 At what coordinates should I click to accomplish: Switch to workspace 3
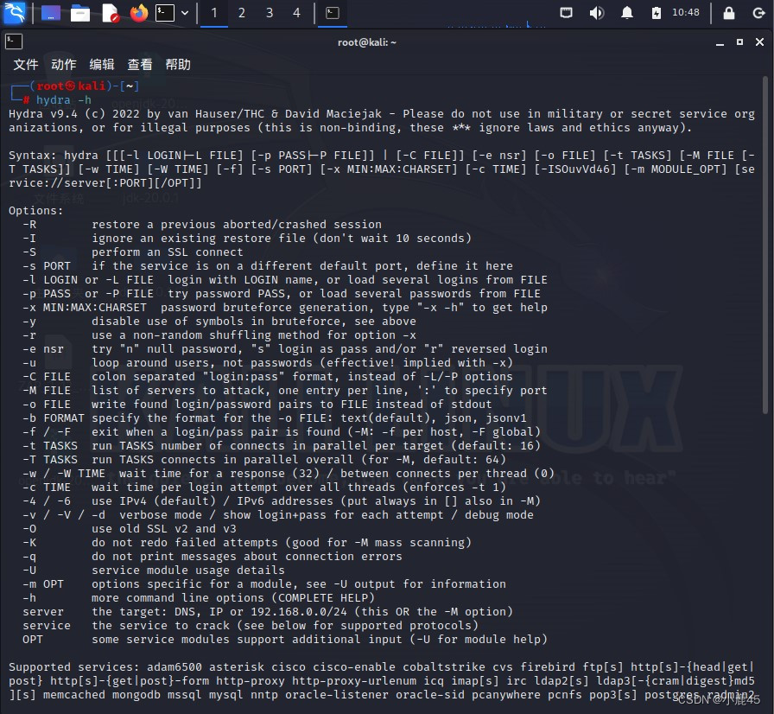(270, 13)
